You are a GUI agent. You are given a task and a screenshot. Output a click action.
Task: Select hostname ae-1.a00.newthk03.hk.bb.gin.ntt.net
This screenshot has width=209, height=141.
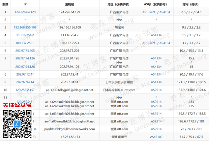coord(70,121)
